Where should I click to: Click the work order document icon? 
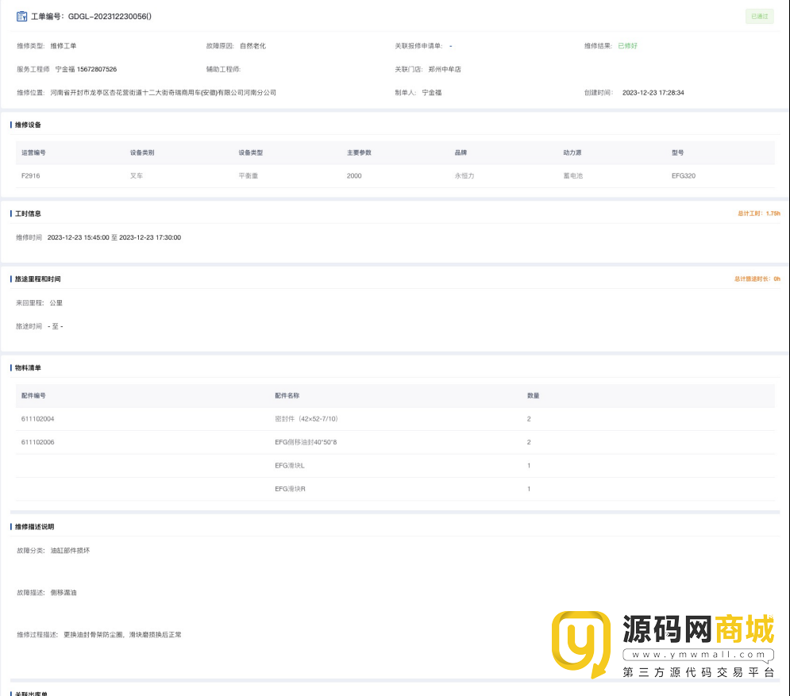[21, 16]
